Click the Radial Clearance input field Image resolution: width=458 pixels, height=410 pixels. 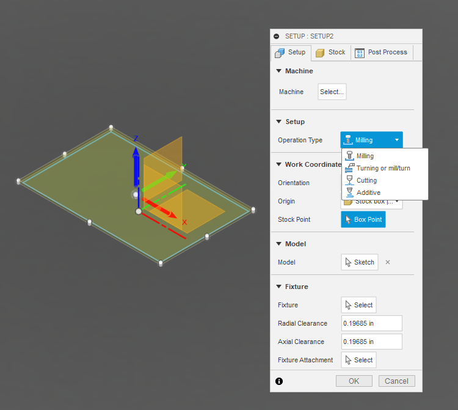371,323
